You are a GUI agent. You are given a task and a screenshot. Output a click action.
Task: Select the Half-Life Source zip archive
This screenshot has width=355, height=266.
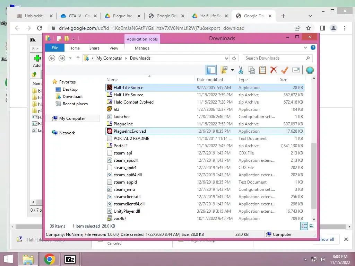tap(205, 95)
